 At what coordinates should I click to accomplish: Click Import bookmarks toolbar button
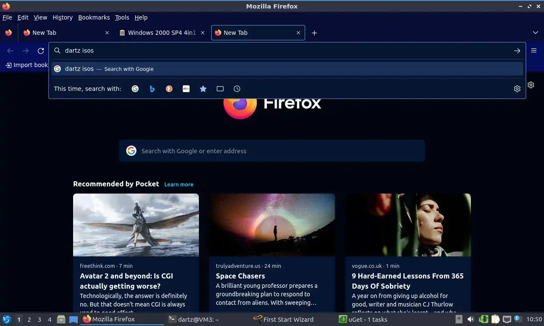click(x=26, y=65)
